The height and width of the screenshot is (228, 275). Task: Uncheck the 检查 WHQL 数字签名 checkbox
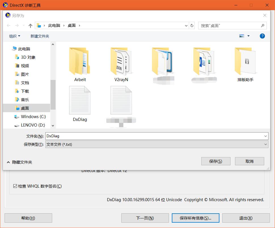pos(15,186)
